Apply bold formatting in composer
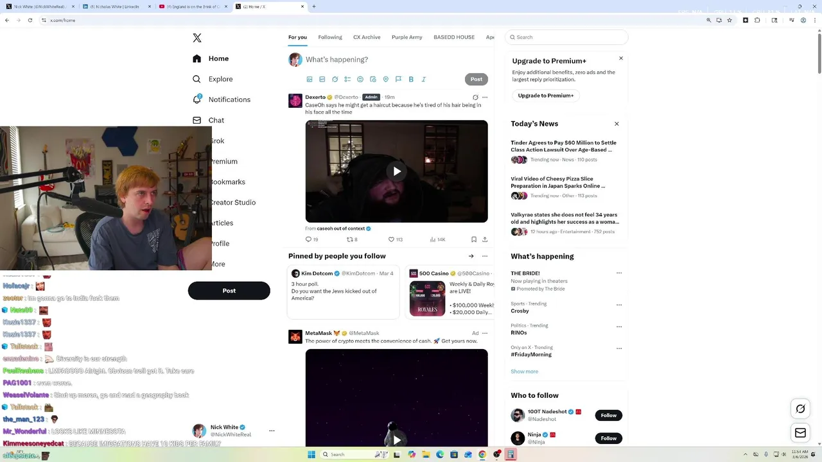This screenshot has width=822, height=462. point(411,80)
